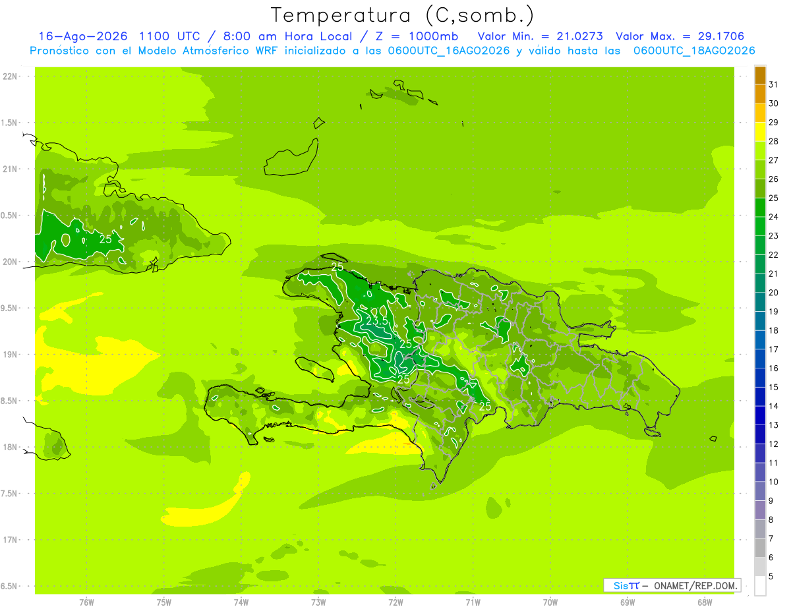Click "Valor Min. = 21.0273" readout
This screenshot has width=791, height=611.
click(x=541, y=36)
